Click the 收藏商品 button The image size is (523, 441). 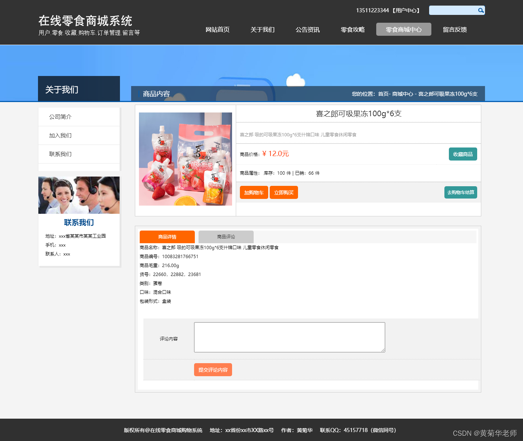[463, 154]
